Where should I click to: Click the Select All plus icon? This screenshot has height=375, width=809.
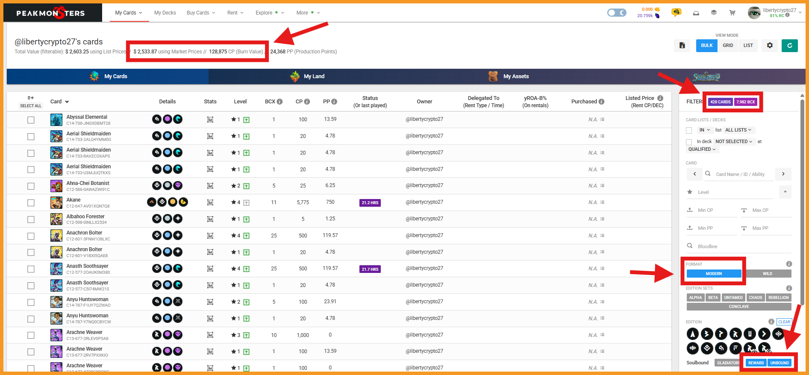pyautogui.click(x=31, y=98)
